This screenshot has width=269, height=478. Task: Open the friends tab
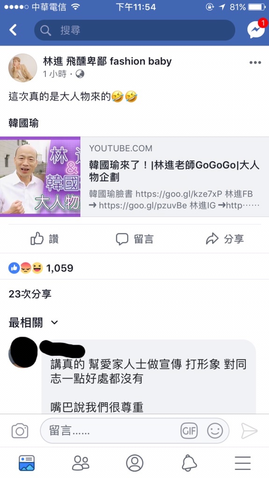(x=80, y=463)
